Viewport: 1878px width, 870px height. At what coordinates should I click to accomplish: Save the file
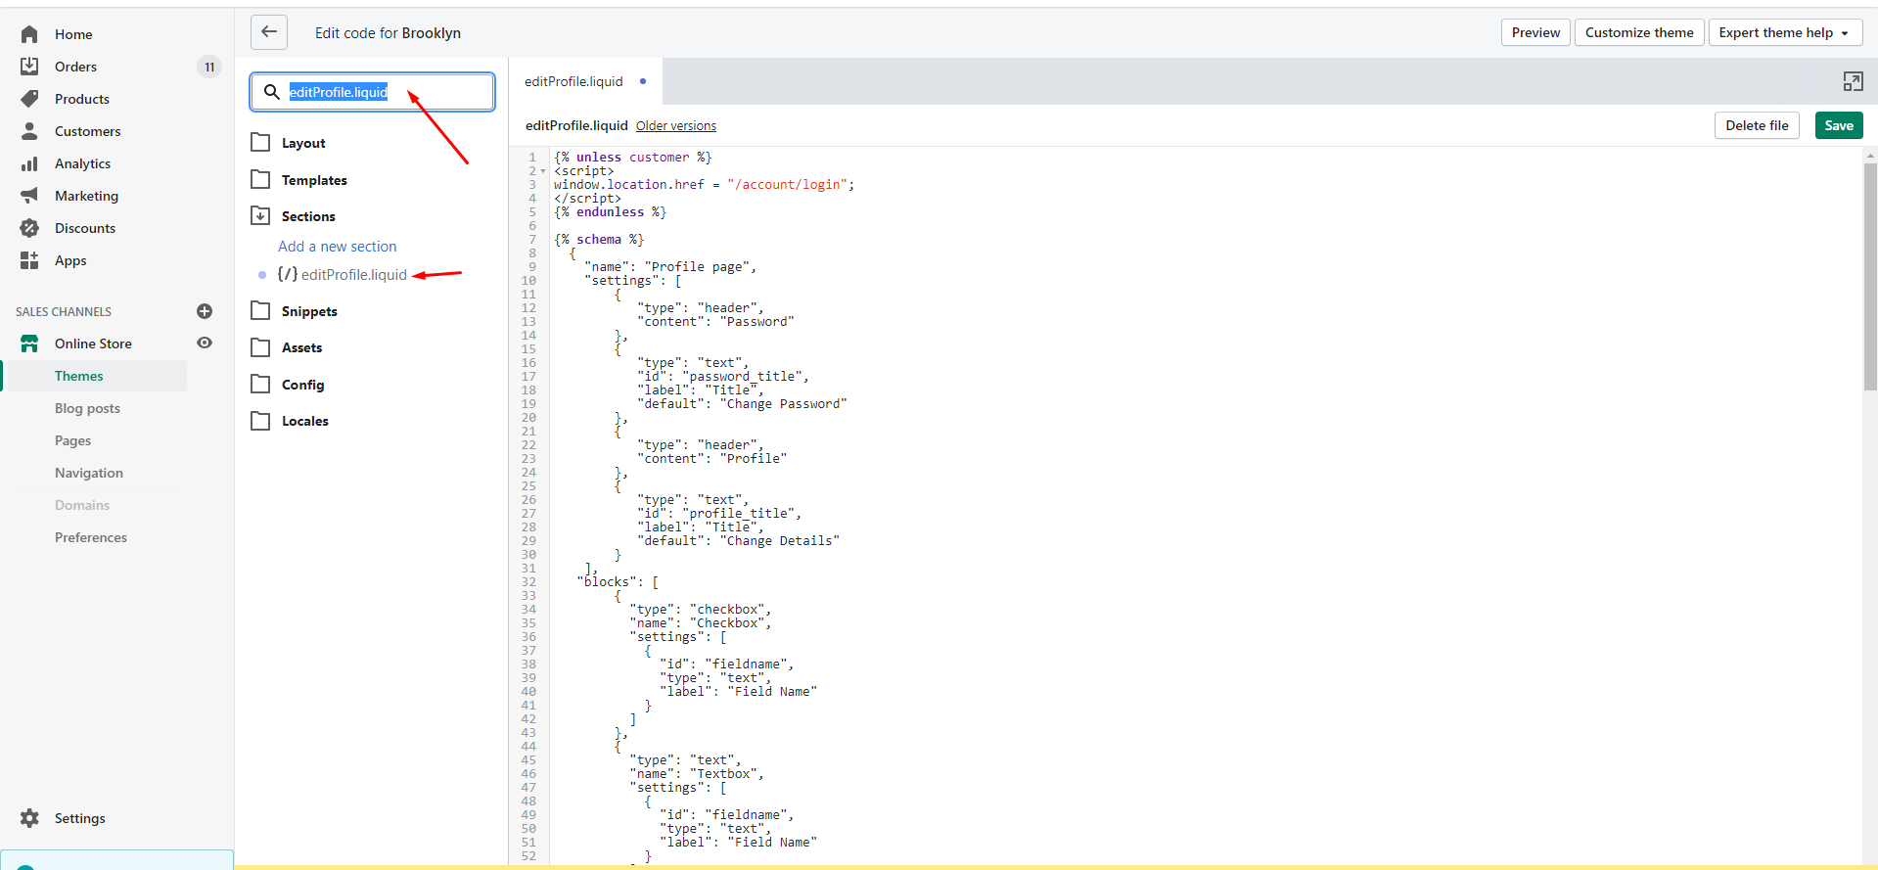1839,125
